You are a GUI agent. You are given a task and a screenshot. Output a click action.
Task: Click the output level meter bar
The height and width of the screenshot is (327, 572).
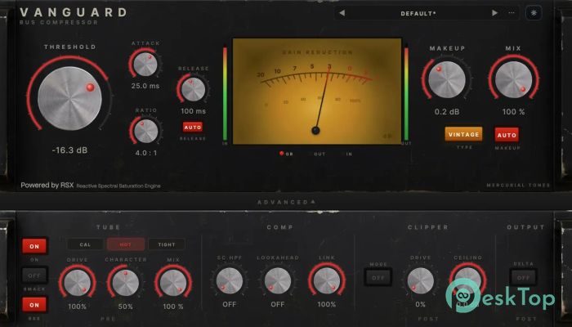(406, 93)
